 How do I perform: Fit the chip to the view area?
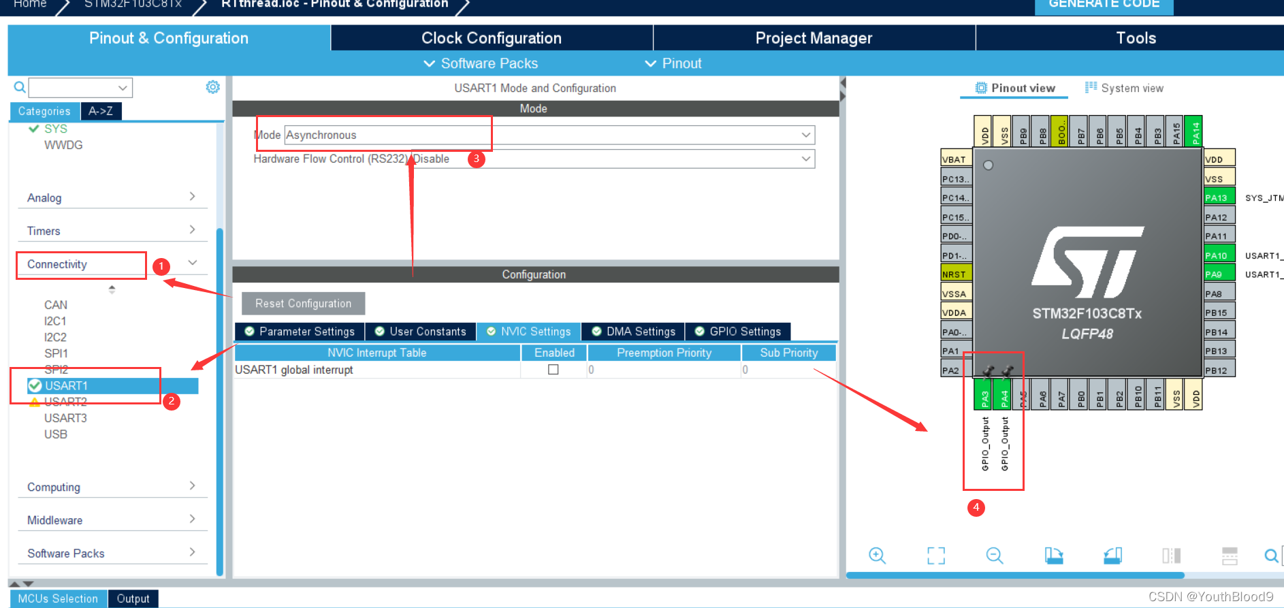(x=936, y=556)
